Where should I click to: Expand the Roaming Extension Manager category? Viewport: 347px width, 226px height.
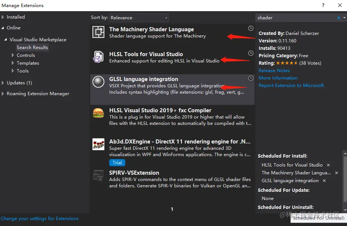pos(3,94)
